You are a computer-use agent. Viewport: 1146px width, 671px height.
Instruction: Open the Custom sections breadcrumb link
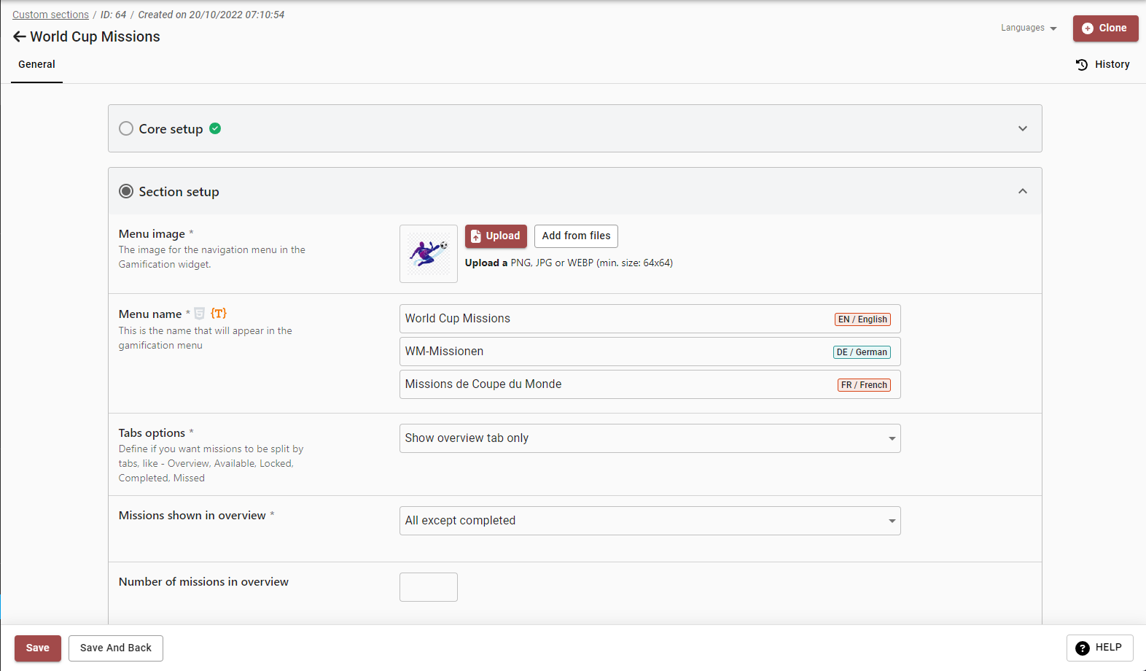[50, 15]
